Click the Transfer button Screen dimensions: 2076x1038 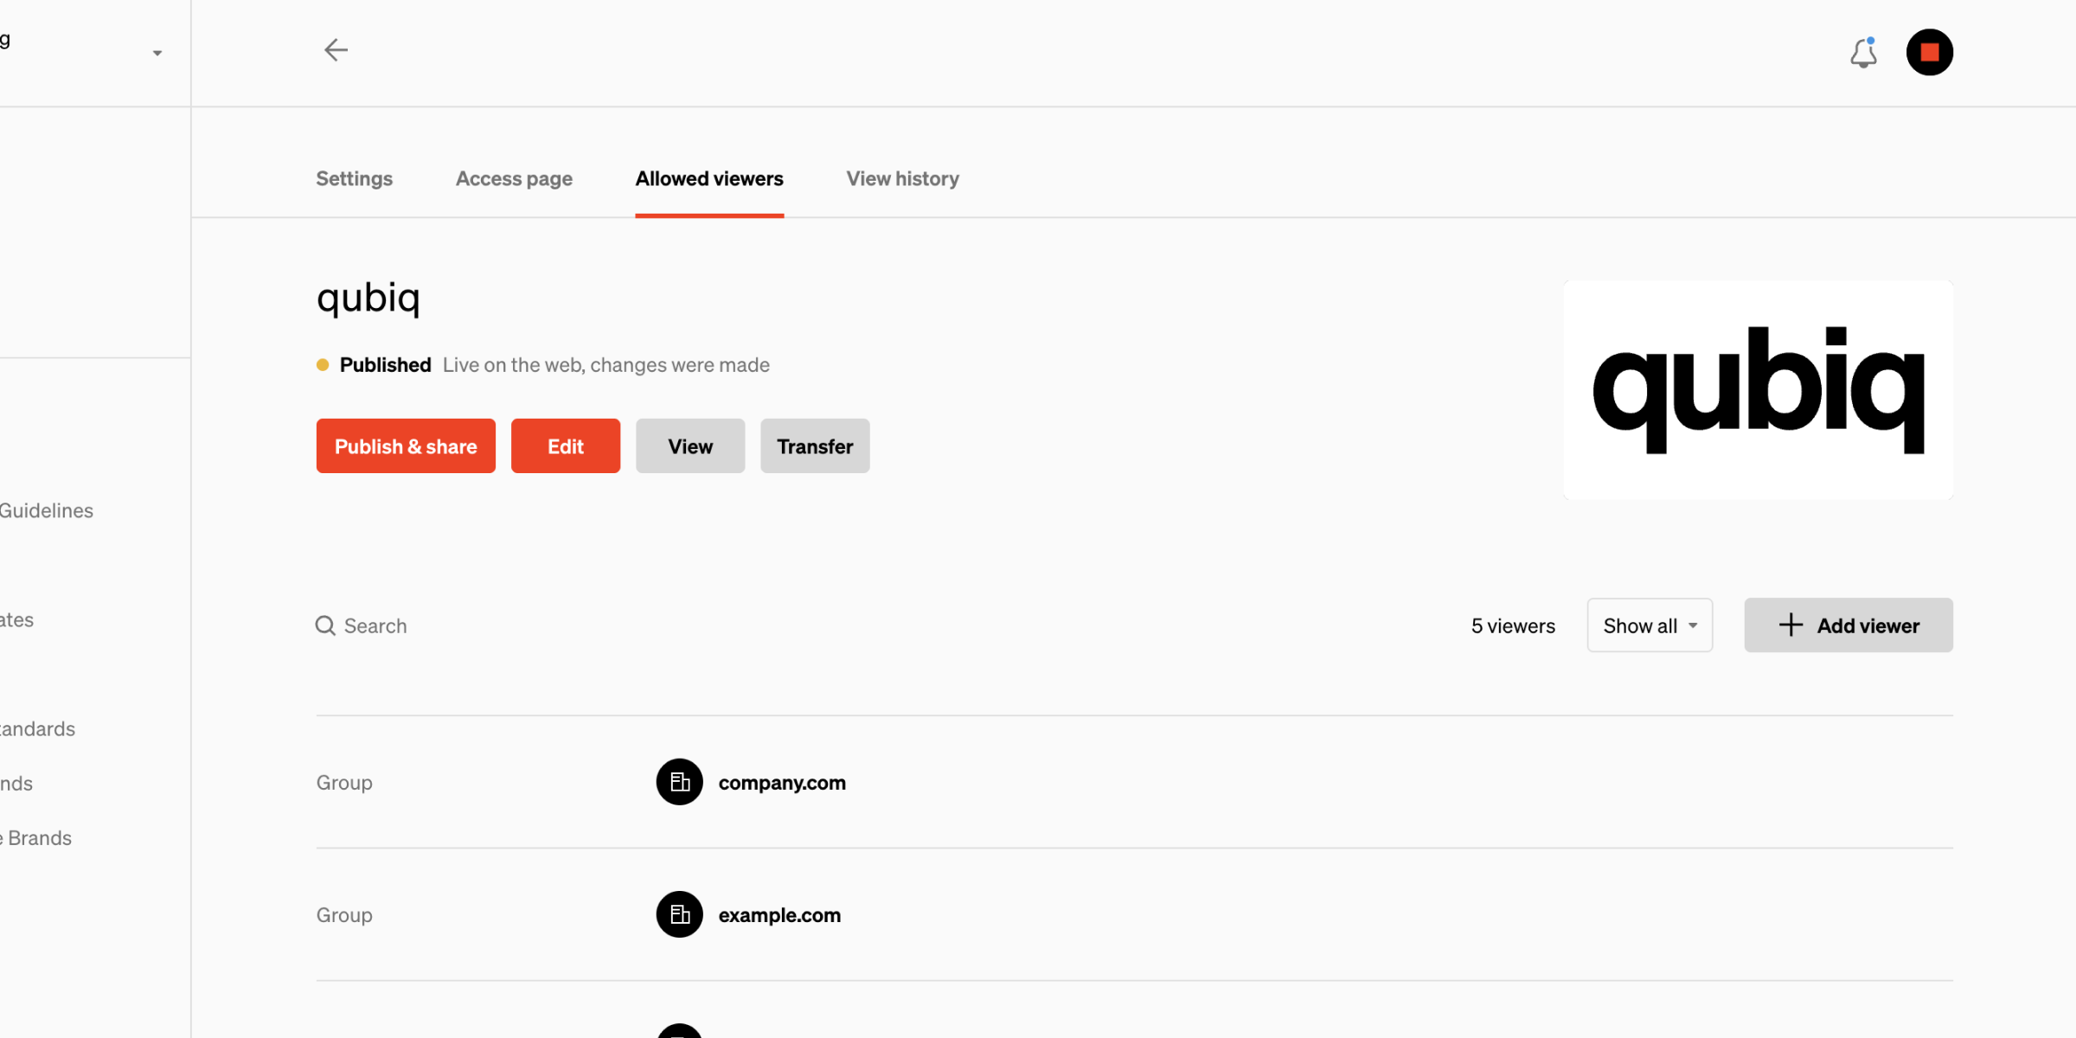tap(814, 445)
